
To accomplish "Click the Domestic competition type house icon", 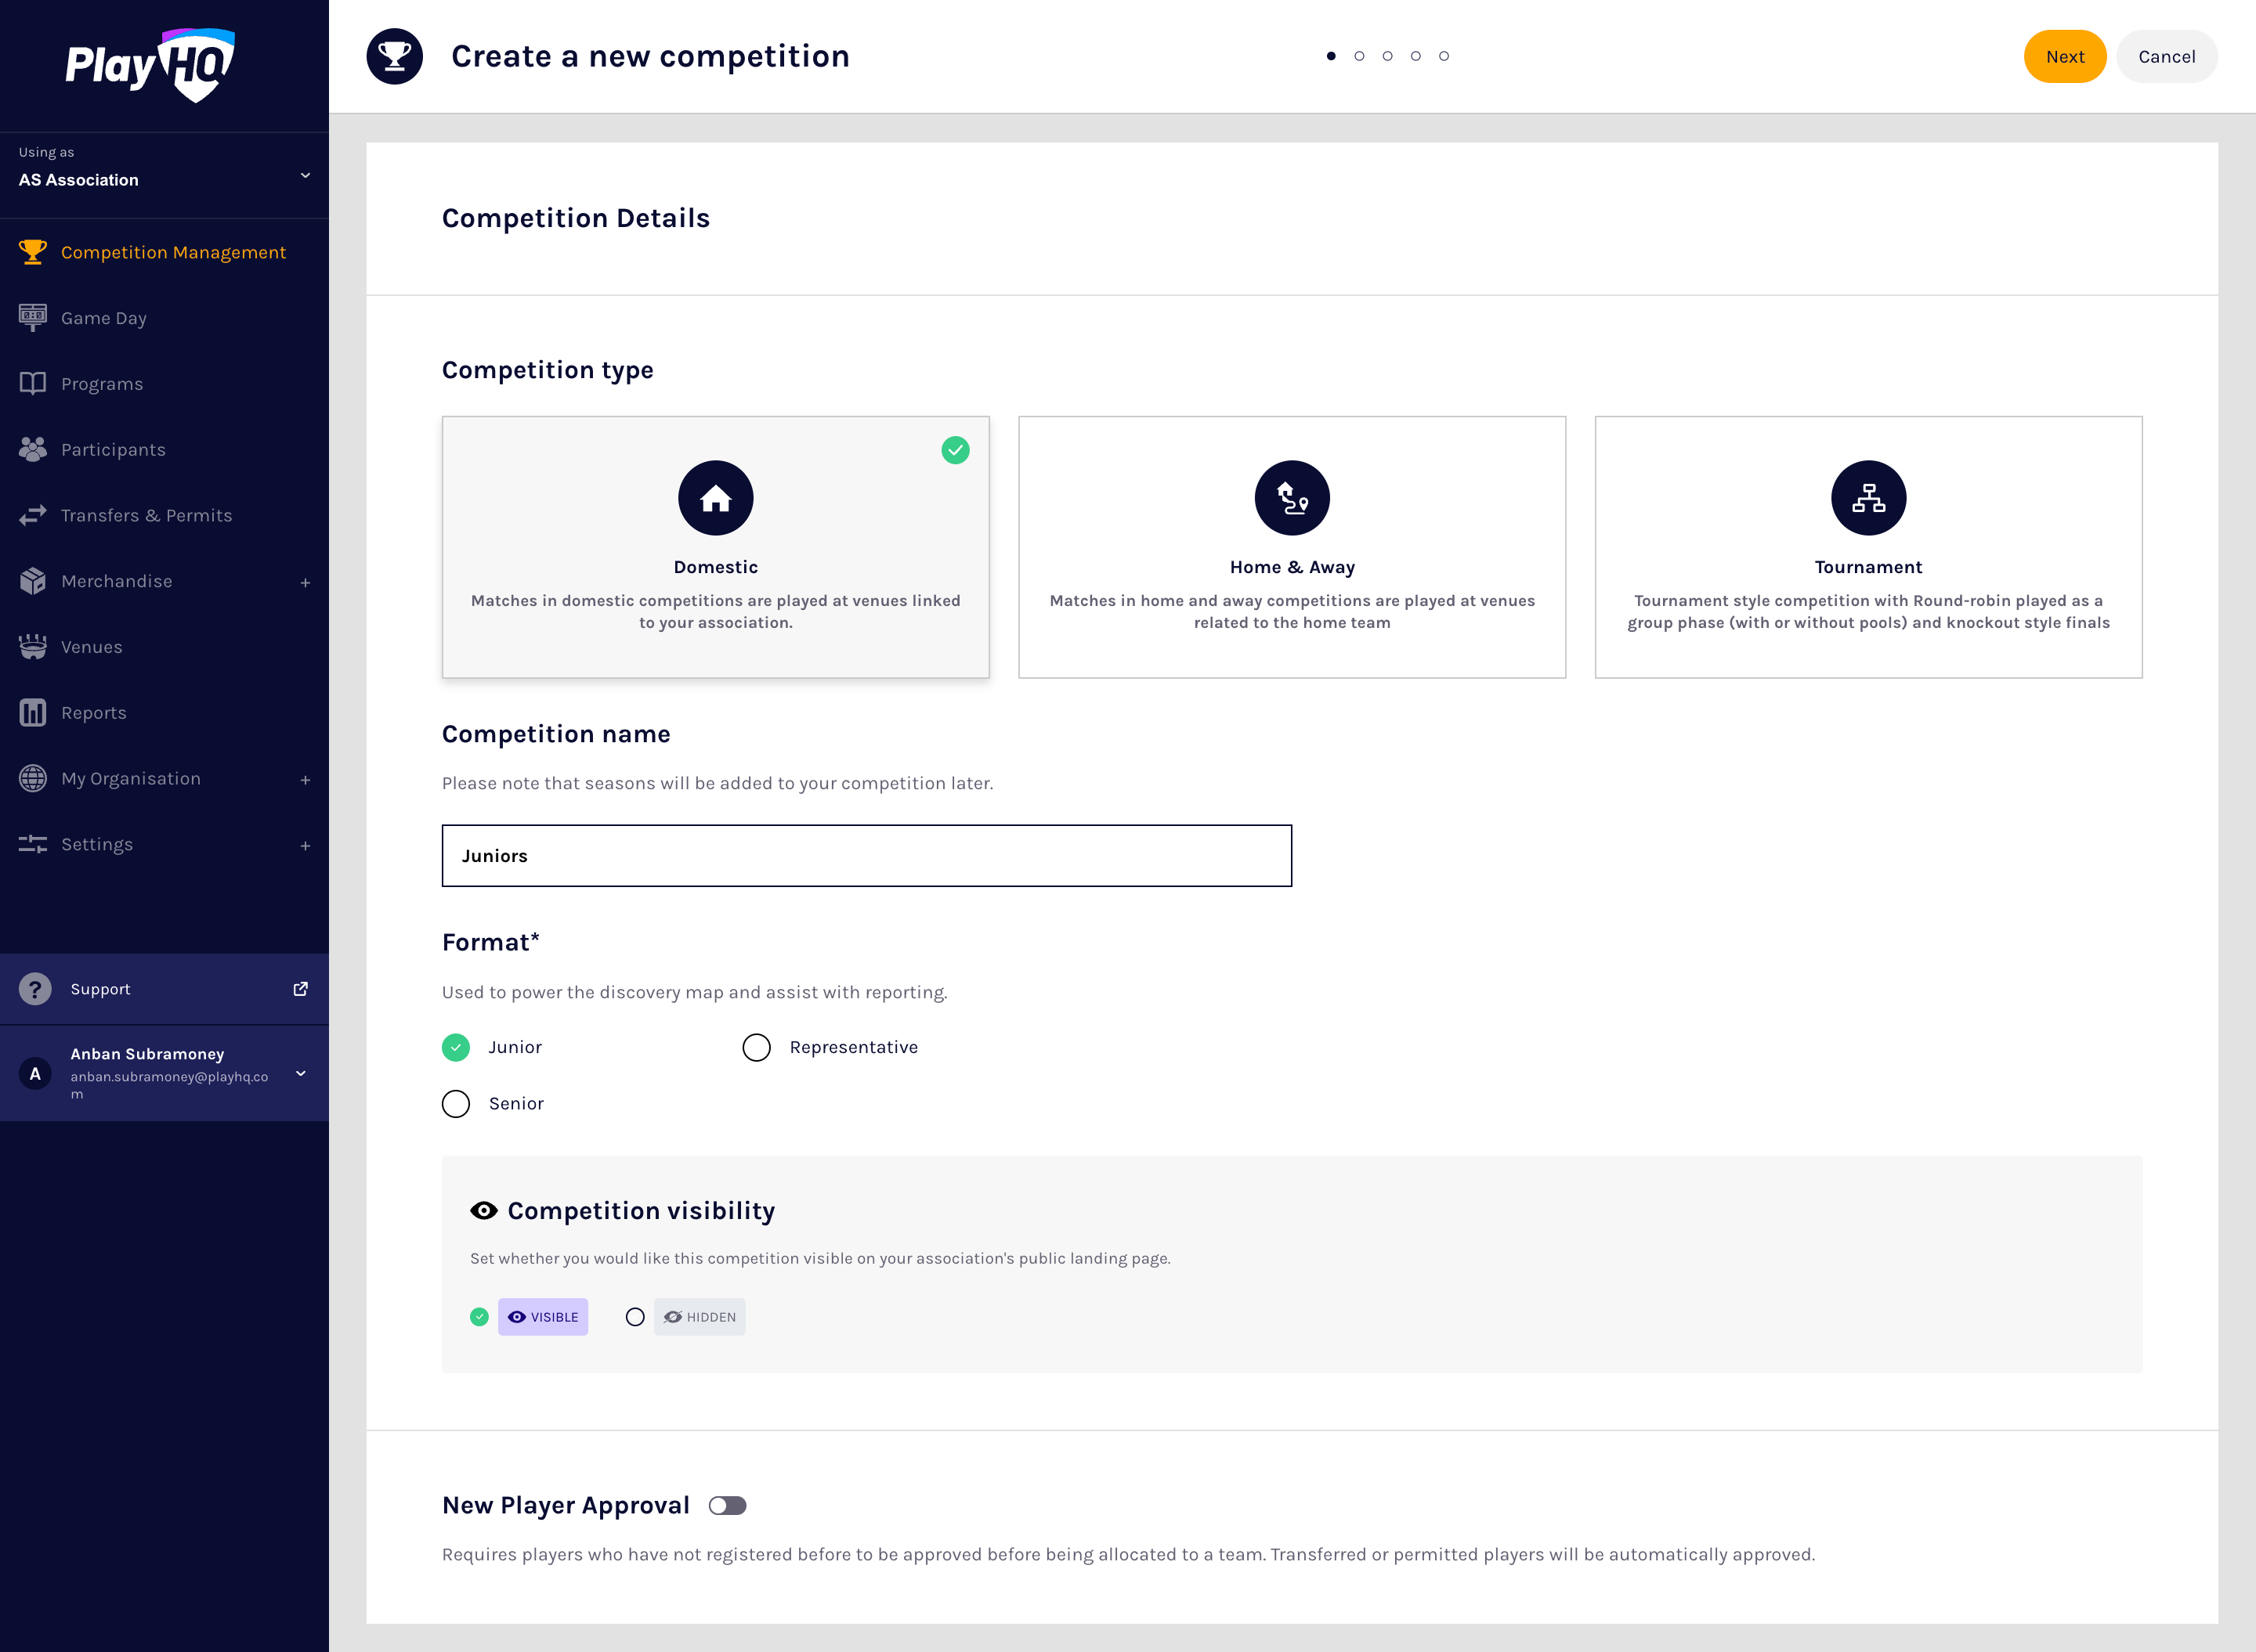I will coord(714,497).
